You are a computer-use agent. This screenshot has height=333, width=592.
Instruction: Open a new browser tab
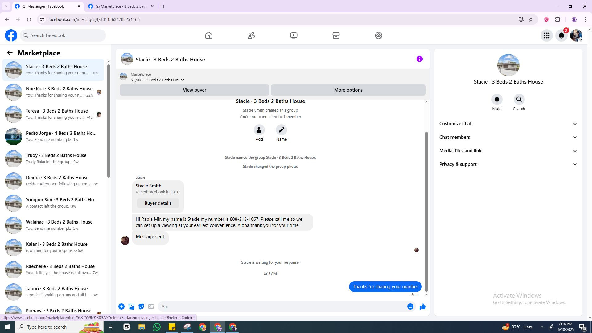[163, 6]
